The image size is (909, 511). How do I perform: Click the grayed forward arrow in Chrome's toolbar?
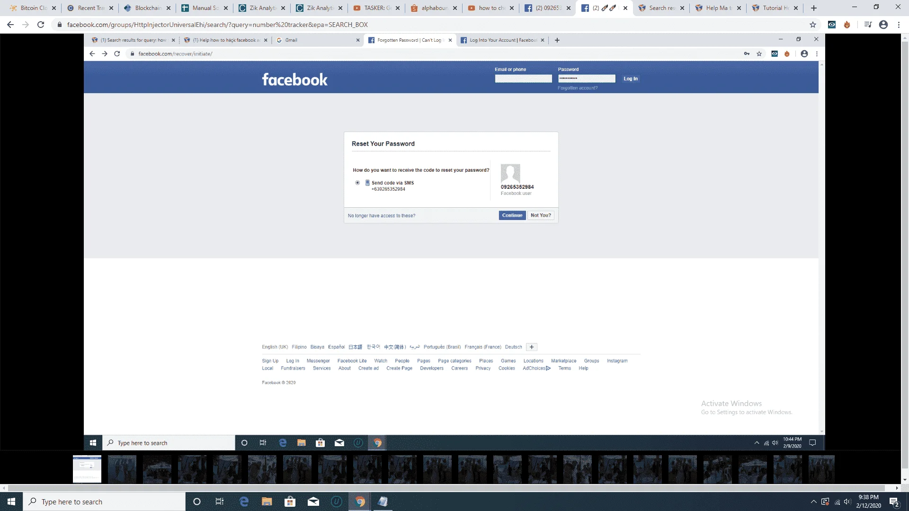coord(26,25)
